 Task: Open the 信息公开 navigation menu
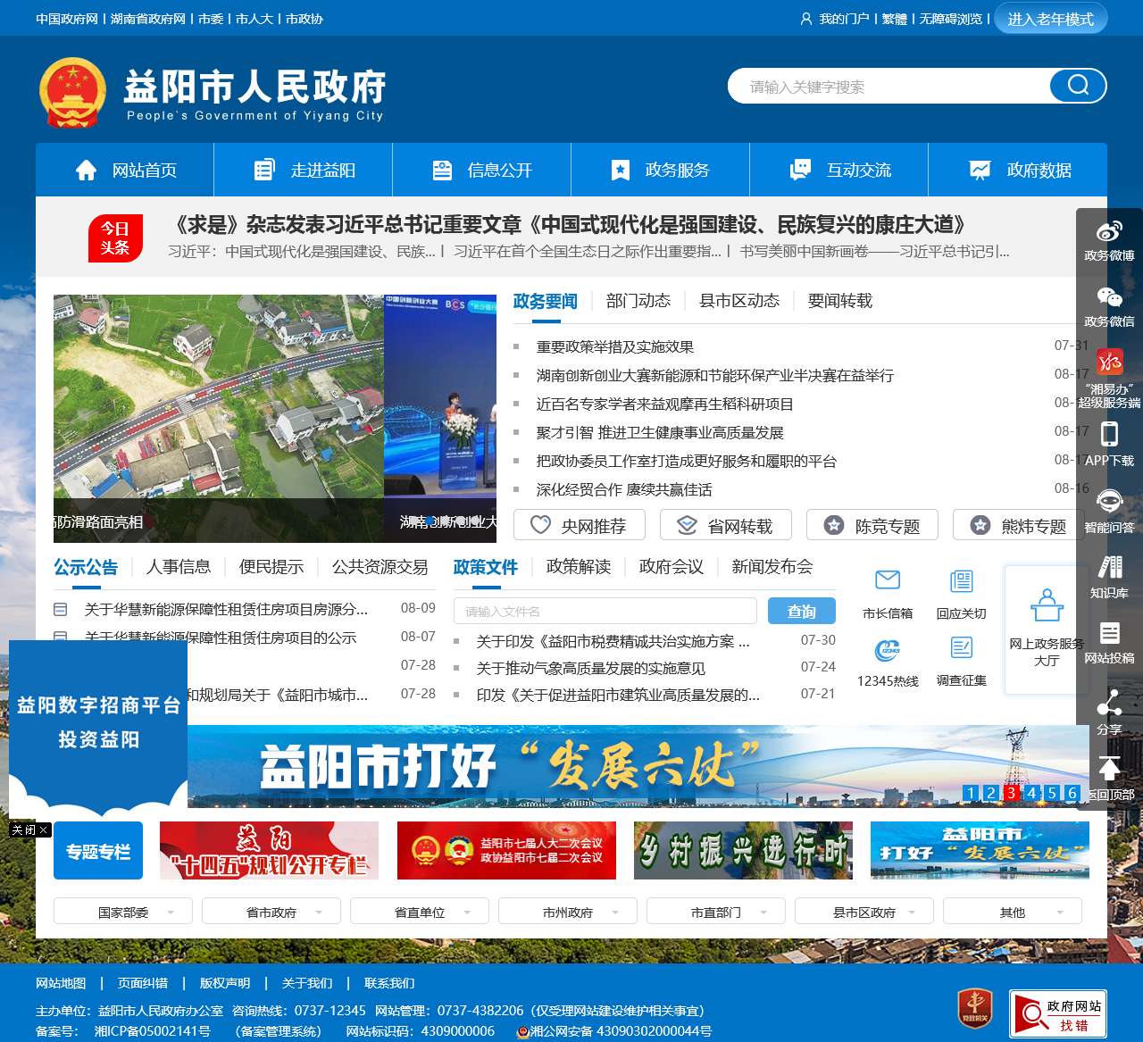481,170
